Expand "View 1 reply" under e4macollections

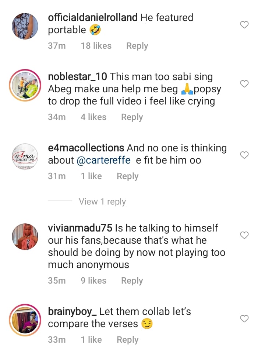pyautogui.click(x=102, y=202)
